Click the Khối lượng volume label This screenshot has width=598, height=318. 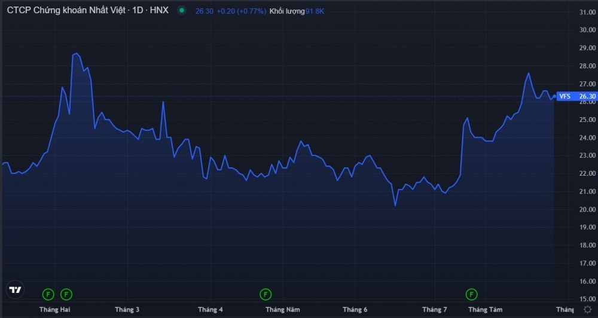287,11
